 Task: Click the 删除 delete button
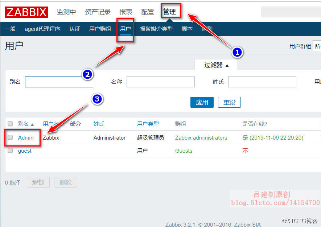click(x=66, y=182)
